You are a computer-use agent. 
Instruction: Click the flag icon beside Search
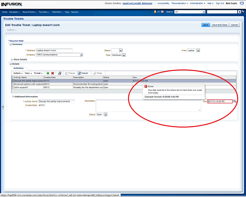[x=163, y=12]
